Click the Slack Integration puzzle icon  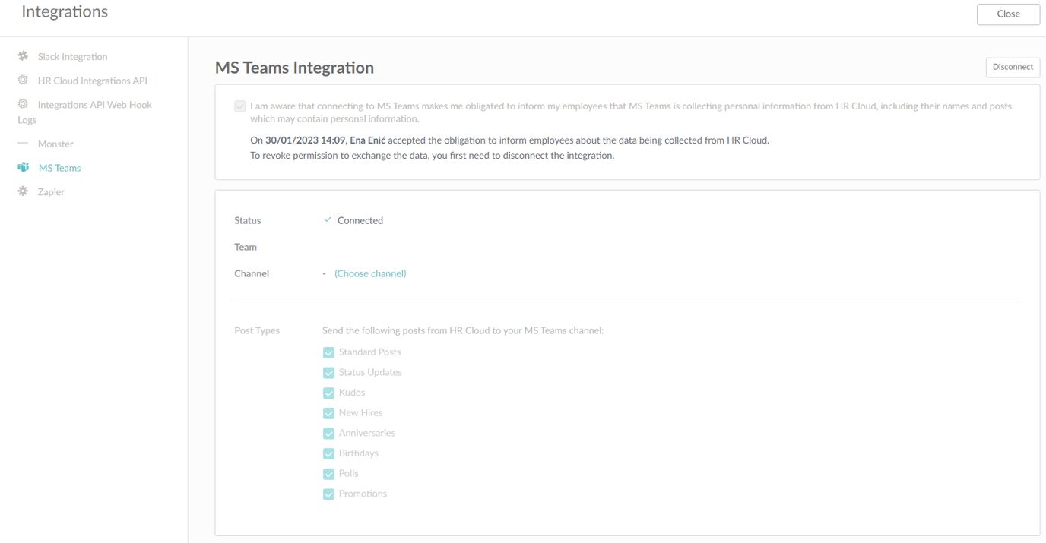coord(23,56)
